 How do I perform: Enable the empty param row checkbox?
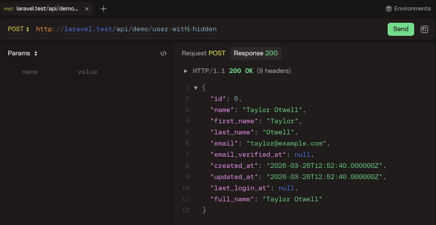(12, 72)
